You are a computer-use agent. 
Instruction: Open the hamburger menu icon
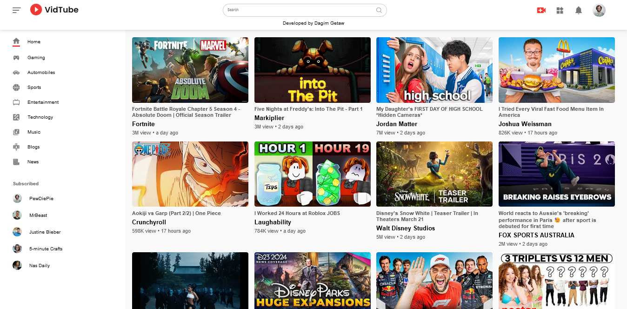[x=17, y=10]
